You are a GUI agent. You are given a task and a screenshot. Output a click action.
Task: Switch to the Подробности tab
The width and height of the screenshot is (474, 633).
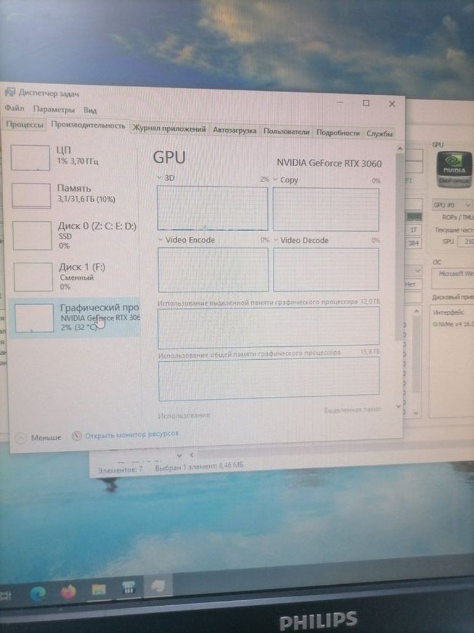[338, 132]
